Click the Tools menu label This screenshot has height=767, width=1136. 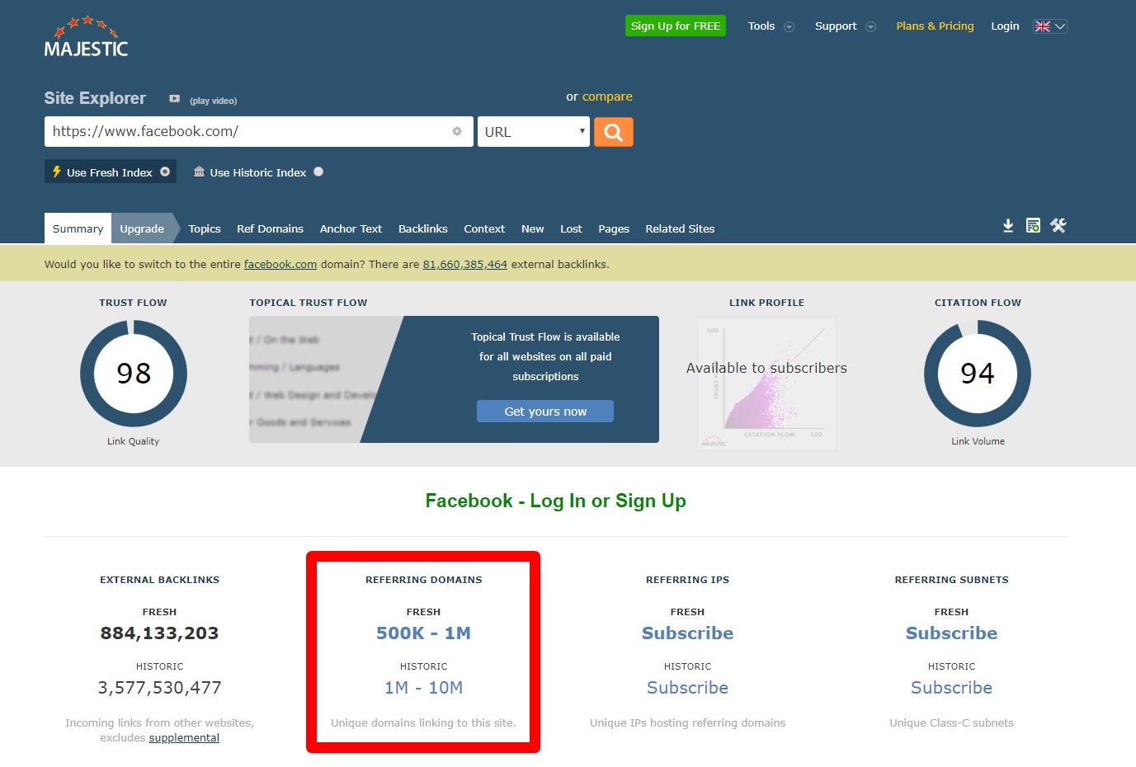[x=761, y=26]
